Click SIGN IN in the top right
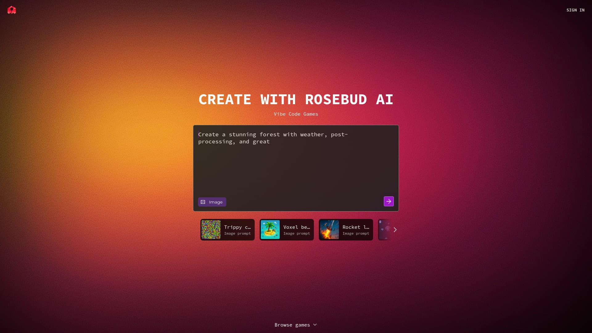 575,10
